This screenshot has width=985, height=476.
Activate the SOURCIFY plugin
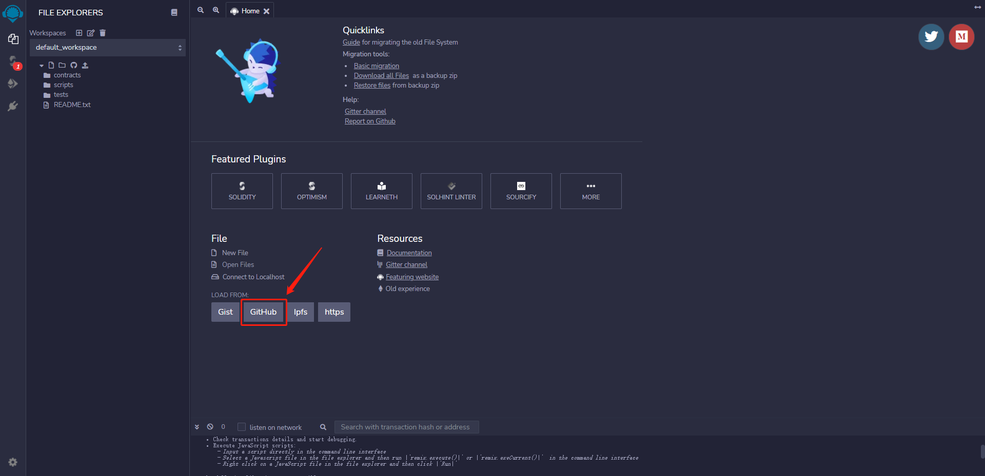pyautogui.click(x=521, y=191)
